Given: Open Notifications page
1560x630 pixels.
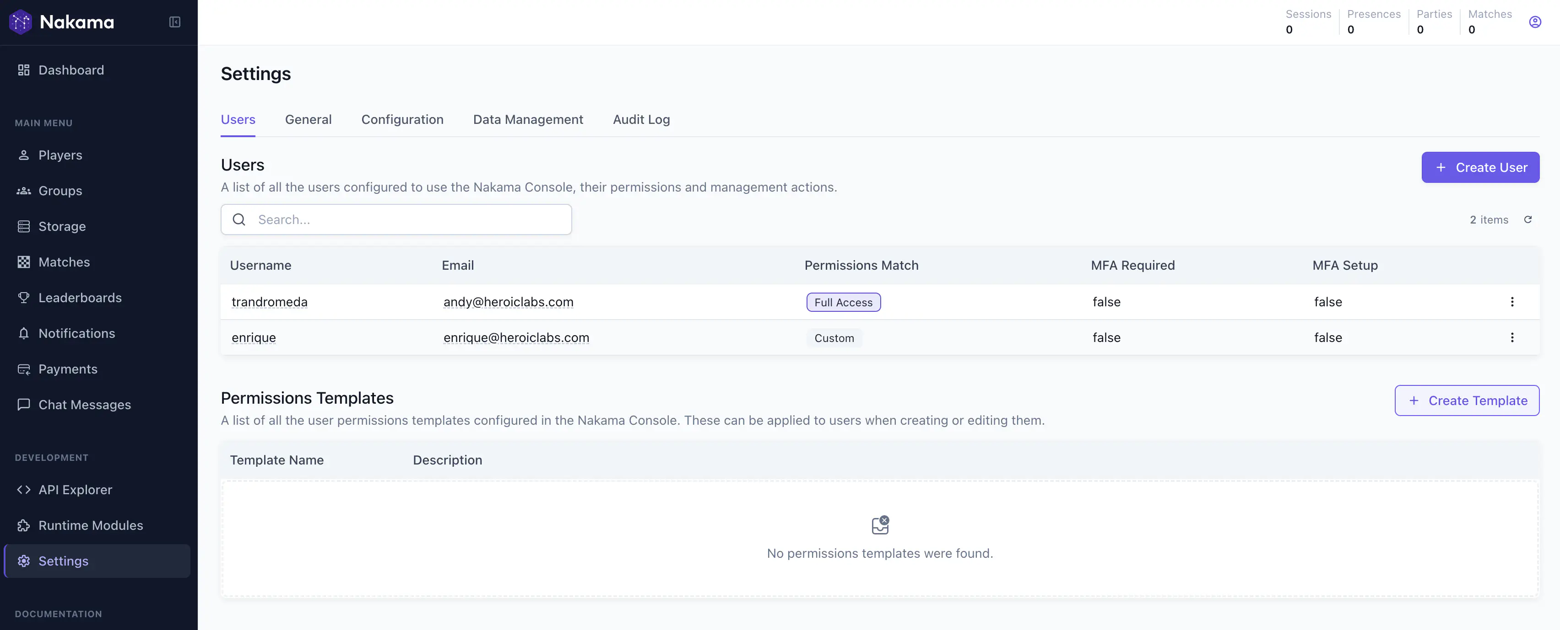Looking at the screenshot, I should coord(97,334).
